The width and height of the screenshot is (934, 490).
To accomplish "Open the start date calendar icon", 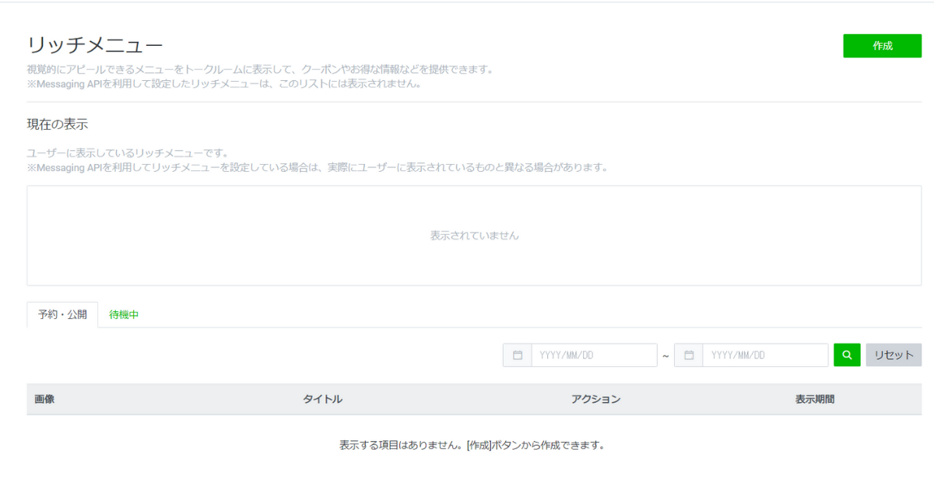I will (x=518, y=355).
